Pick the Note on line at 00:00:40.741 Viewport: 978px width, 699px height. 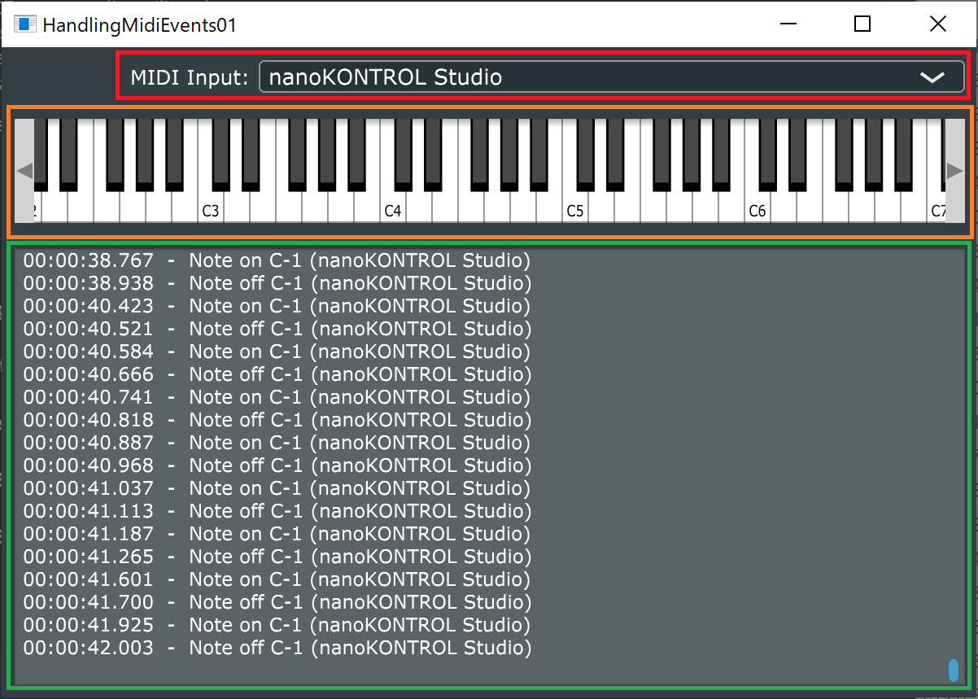pyautogui.click(x=277, y=398)
